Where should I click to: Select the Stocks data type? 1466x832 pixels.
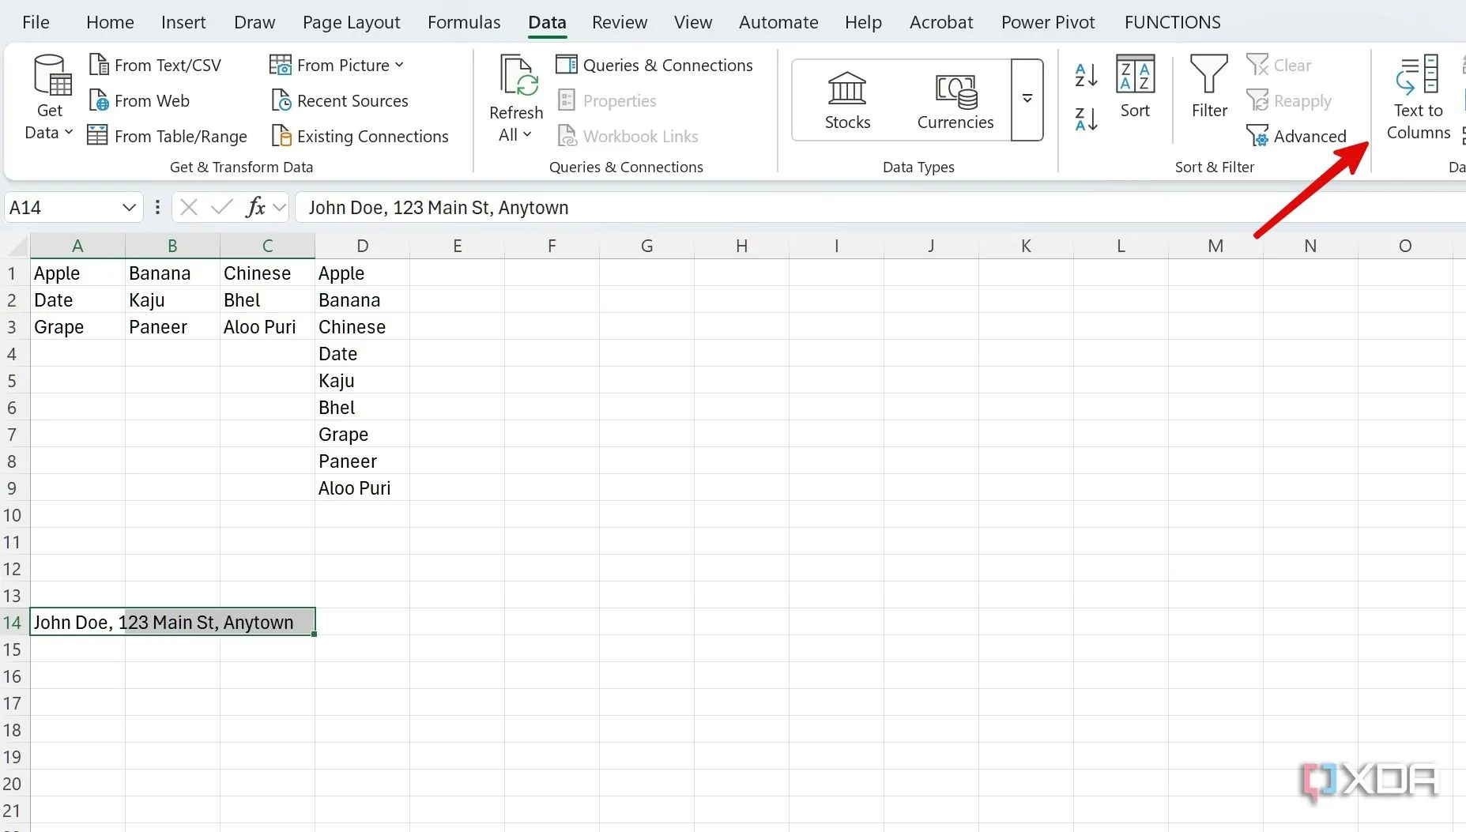847,100
